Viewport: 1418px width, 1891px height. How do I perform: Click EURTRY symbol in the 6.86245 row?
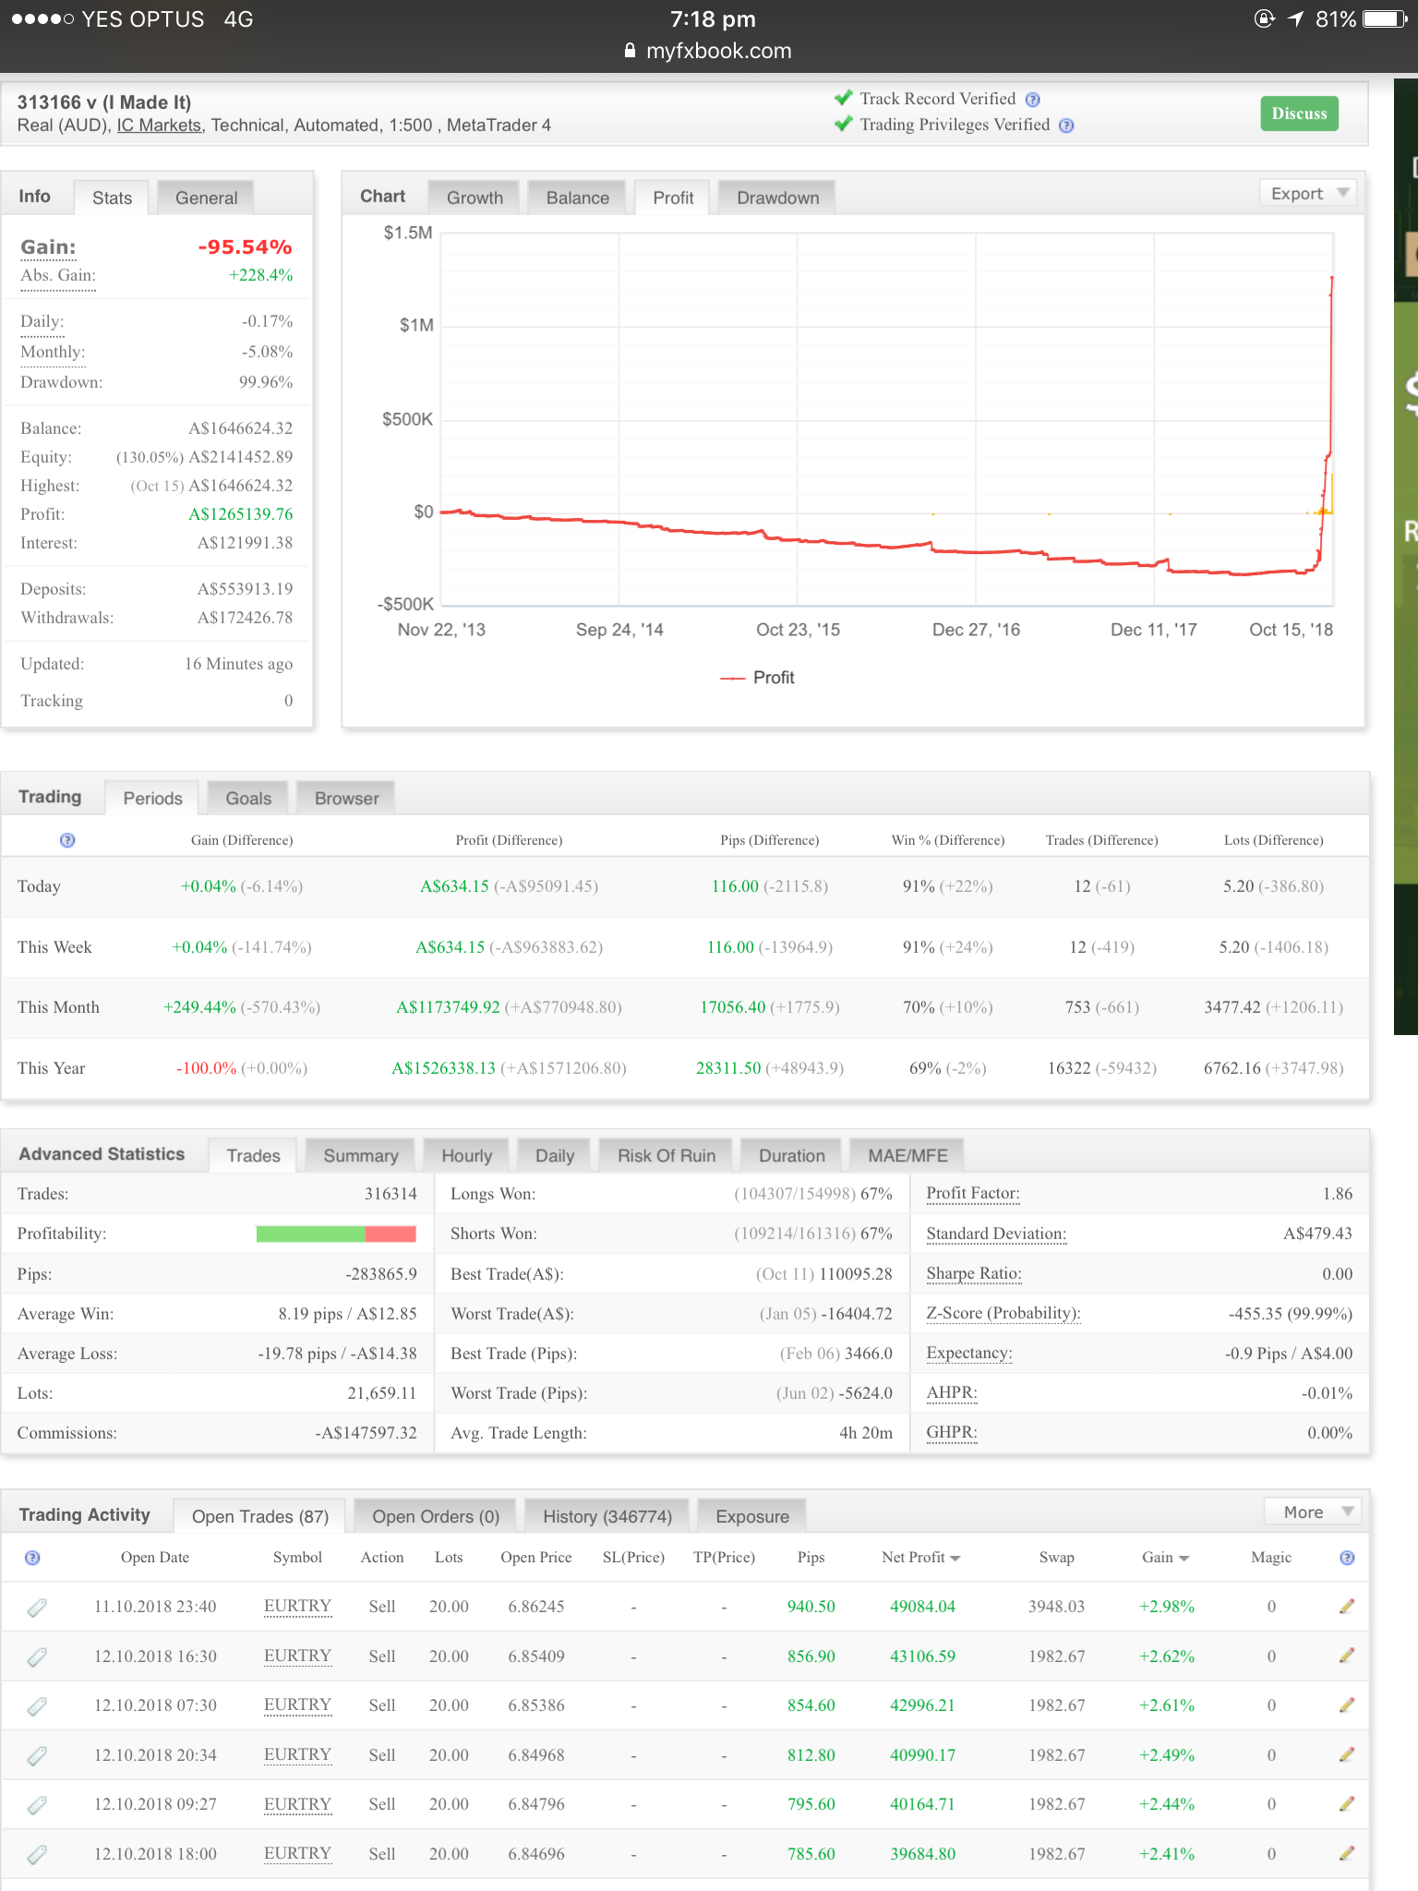click(297, 1607)
